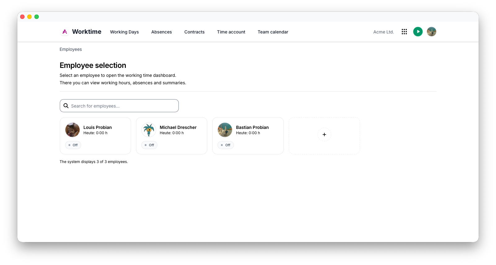The height and width of the screenshot is (265, 496).
Task: Open the user profile avatar menu
Action: click(x=432, y=32)
